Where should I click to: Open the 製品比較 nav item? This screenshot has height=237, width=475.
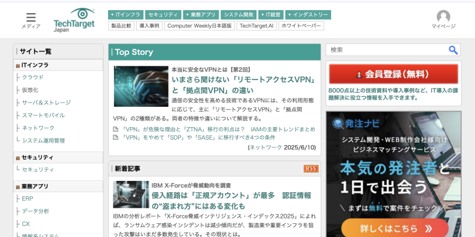(121, 26)
